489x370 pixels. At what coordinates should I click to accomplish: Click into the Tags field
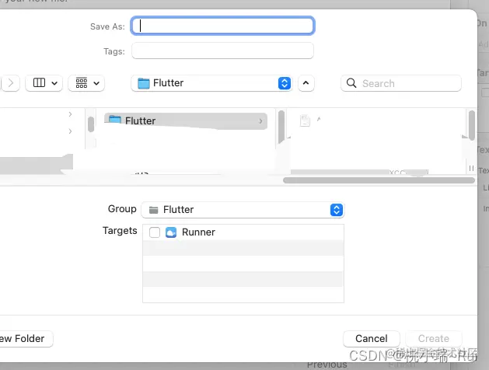(x=222, y=51)
